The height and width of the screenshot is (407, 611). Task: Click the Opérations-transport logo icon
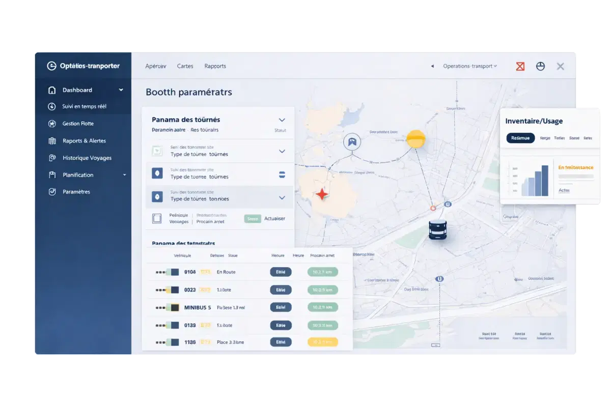tap(51, 66)
